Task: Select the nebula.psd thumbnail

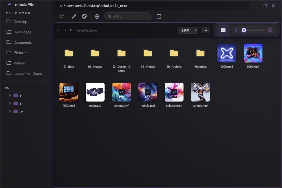Action: pos(148,92)
